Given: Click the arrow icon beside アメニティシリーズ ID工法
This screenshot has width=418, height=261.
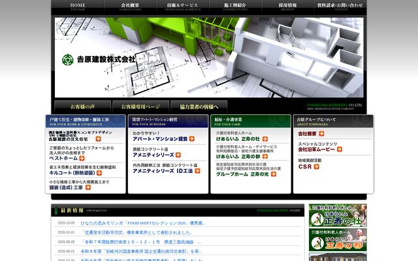Looking at the screenshot, I should point(197,171).
